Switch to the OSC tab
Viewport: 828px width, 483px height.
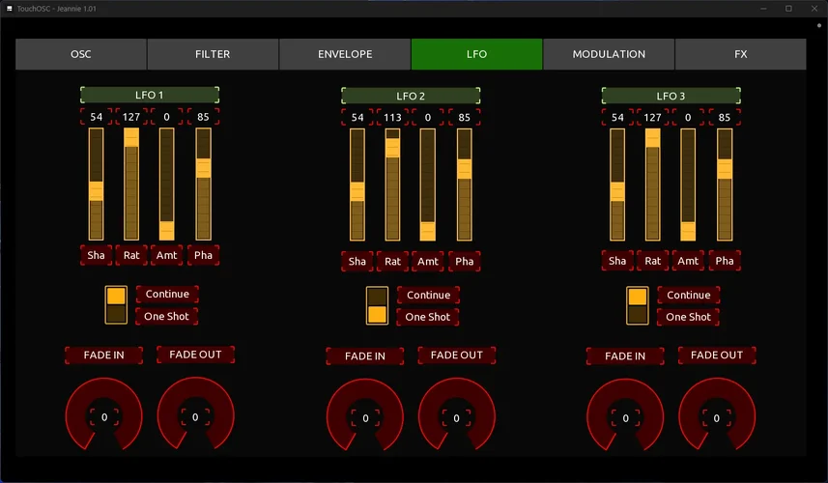[x=81, y=54]
